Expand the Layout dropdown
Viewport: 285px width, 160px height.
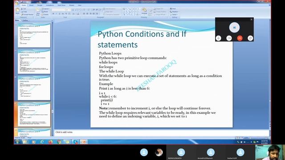coord(45,9)
